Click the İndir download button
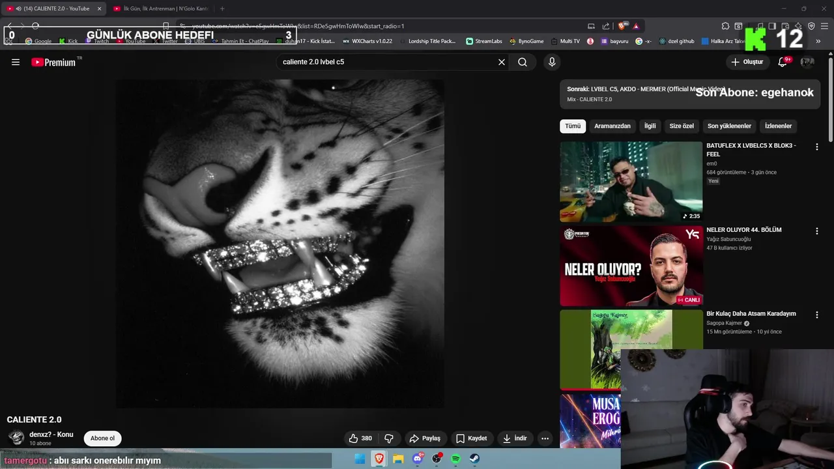The image size is (834, 469). coord(515,438)
